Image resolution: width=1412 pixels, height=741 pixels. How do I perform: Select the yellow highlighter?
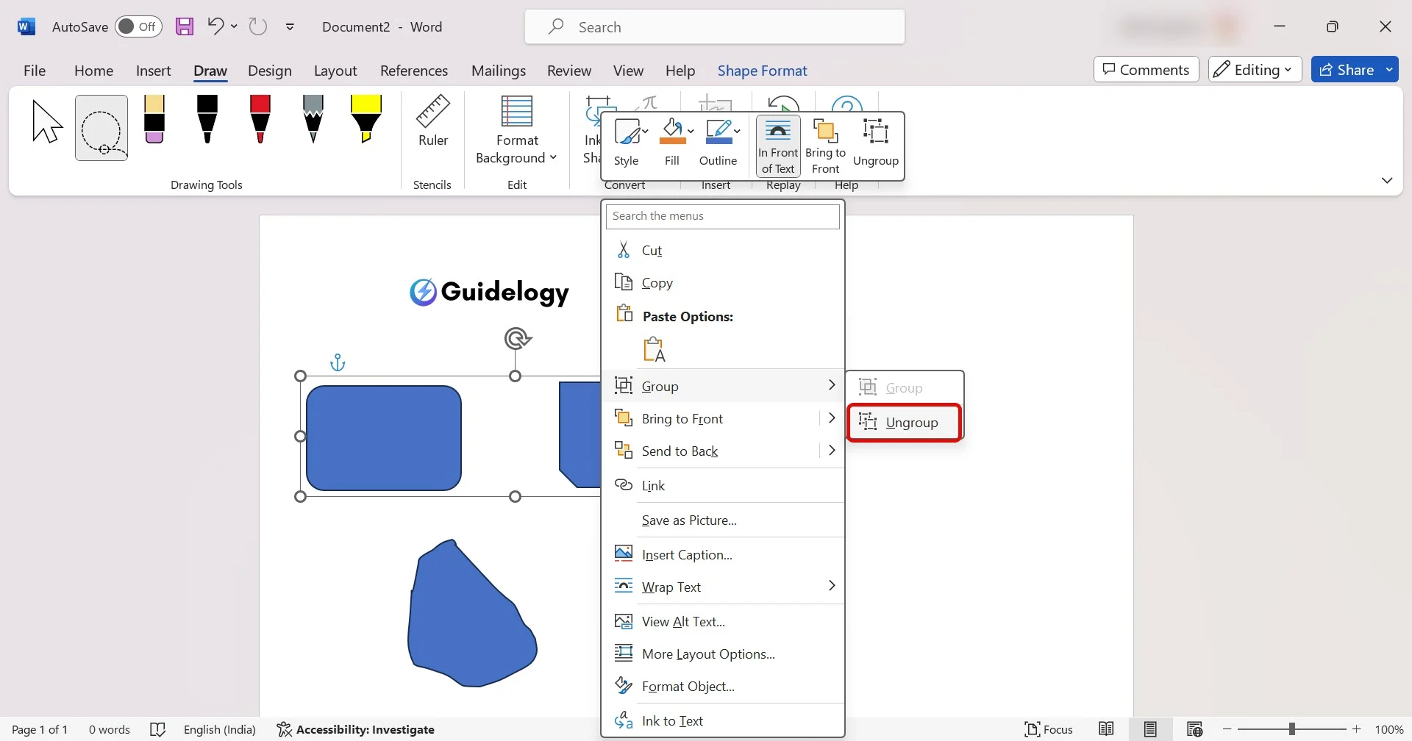[366, 119]
